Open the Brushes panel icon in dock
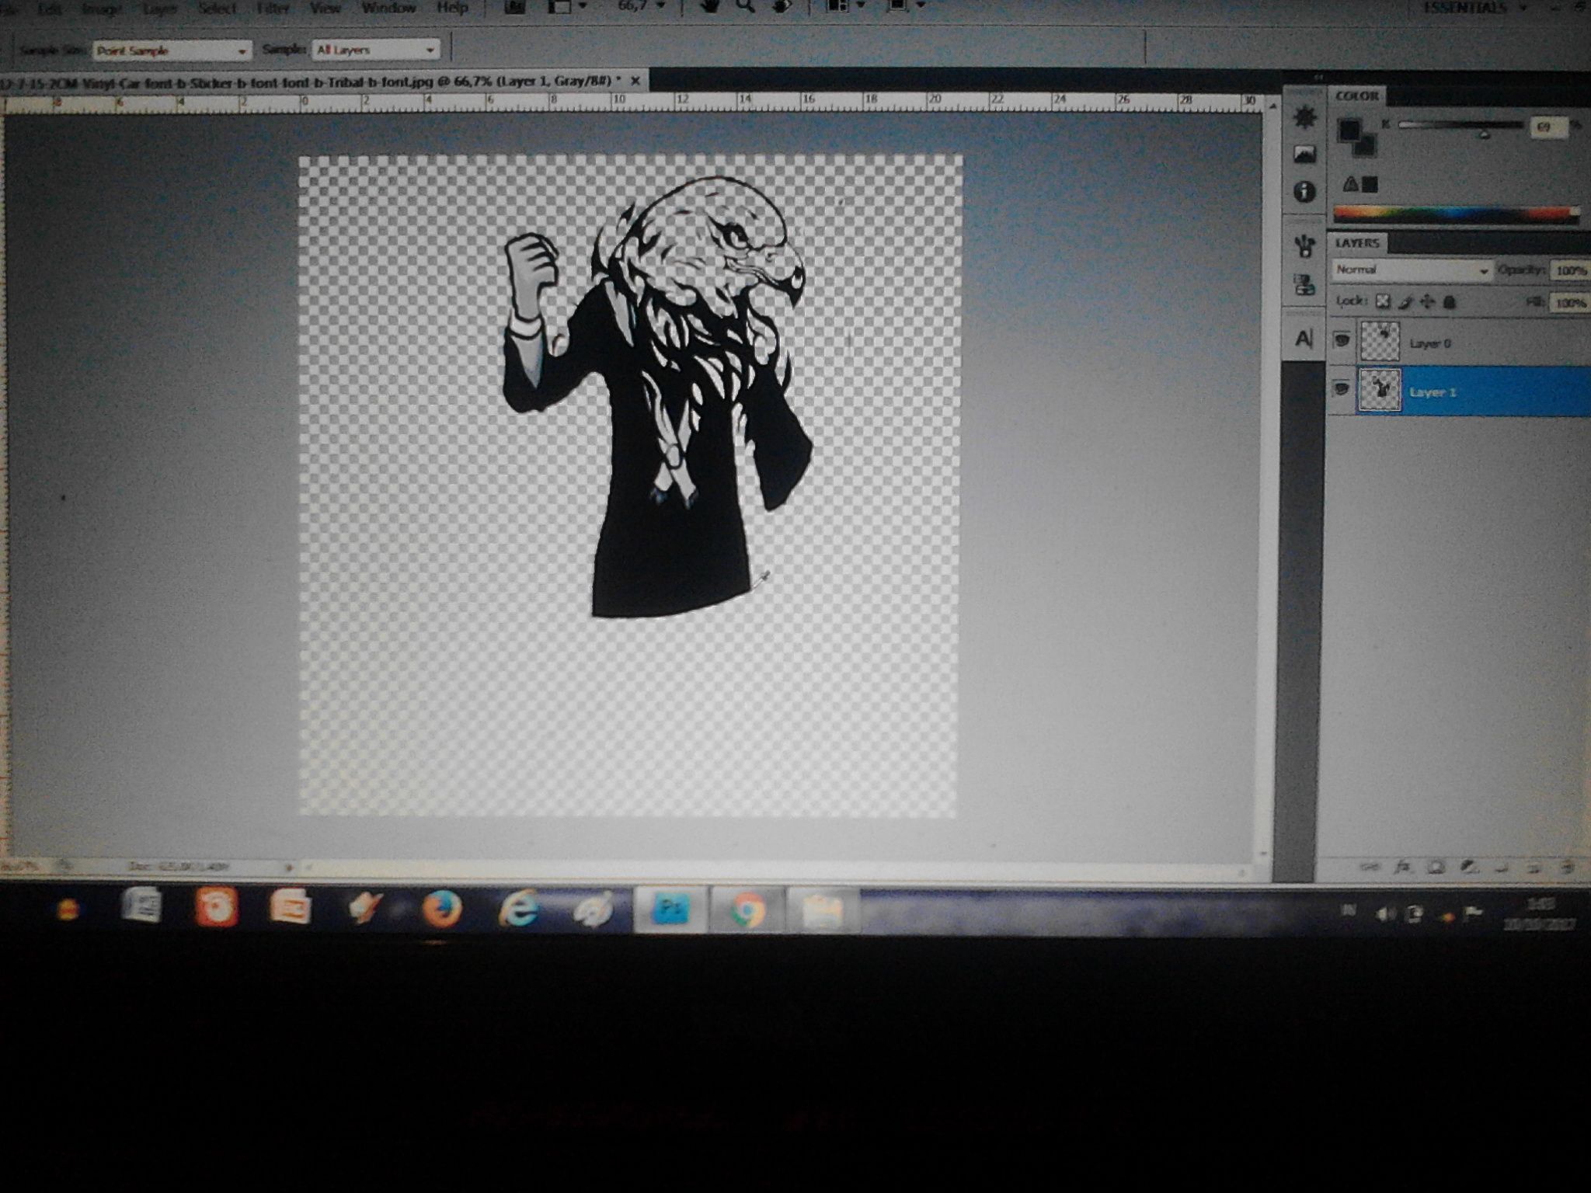 (1305, 247)
